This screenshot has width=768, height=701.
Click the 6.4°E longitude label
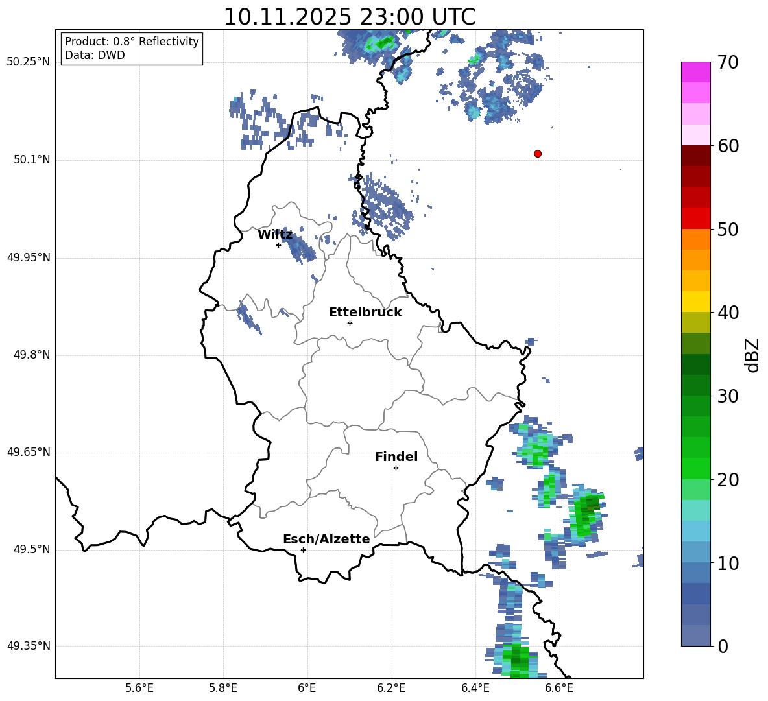(x=475, y=688)
